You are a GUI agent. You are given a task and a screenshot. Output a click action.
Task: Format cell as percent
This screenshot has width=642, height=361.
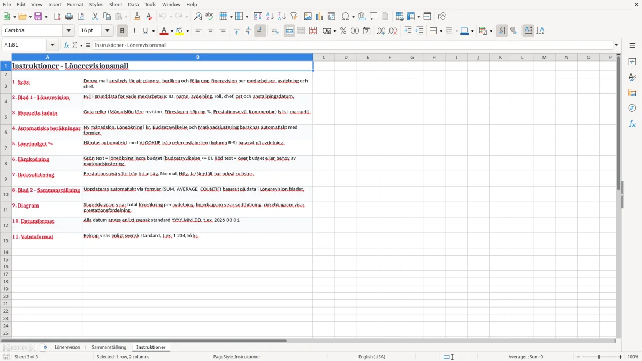[343, 31]
